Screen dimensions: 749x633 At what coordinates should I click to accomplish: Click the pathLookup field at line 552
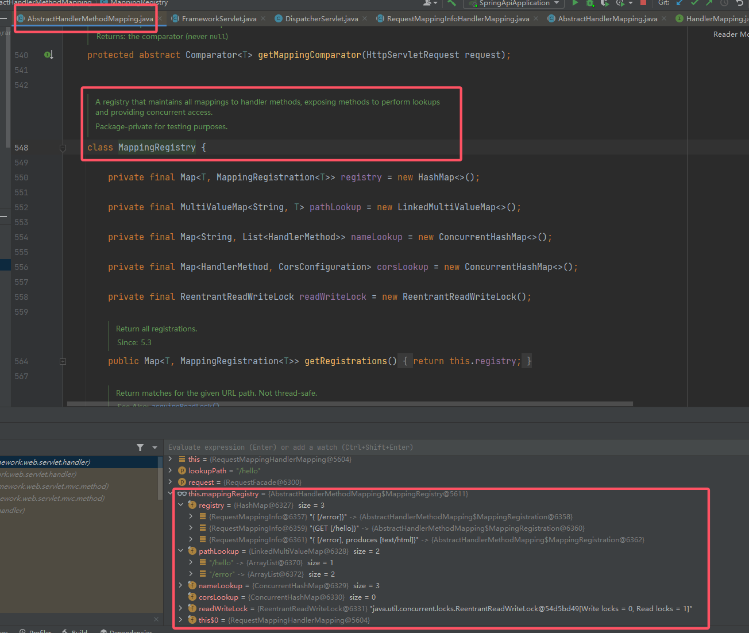click(335, 207)
